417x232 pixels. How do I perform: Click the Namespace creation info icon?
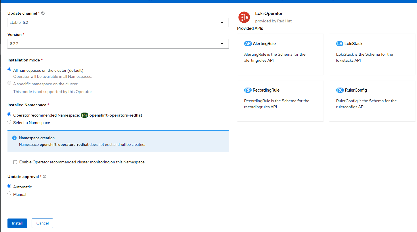(14, 138)
